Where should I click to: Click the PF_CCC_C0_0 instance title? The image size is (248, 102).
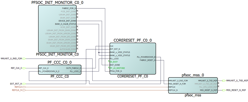click(60, 62)
